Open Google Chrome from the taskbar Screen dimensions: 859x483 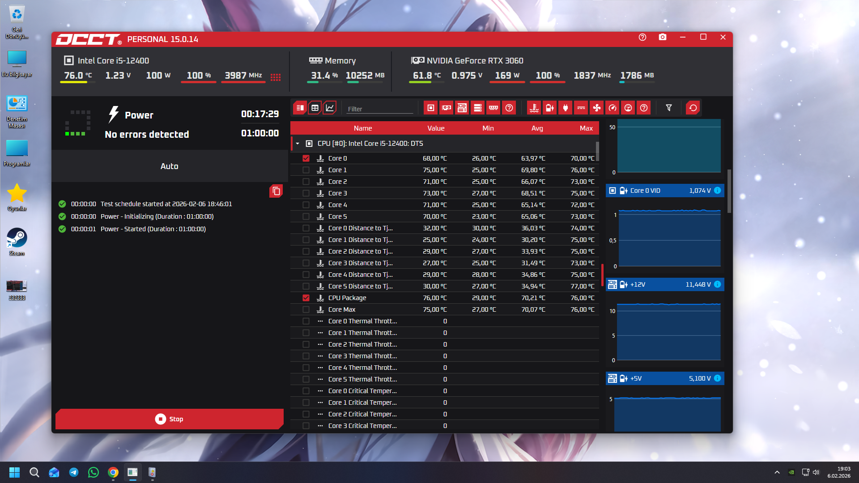pos(113,472)
